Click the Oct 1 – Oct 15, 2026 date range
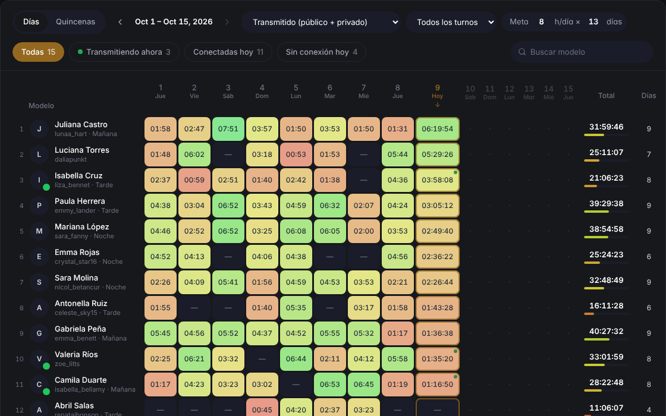The height and width of the screenshot is (416, 666). [x=174, y=22]
